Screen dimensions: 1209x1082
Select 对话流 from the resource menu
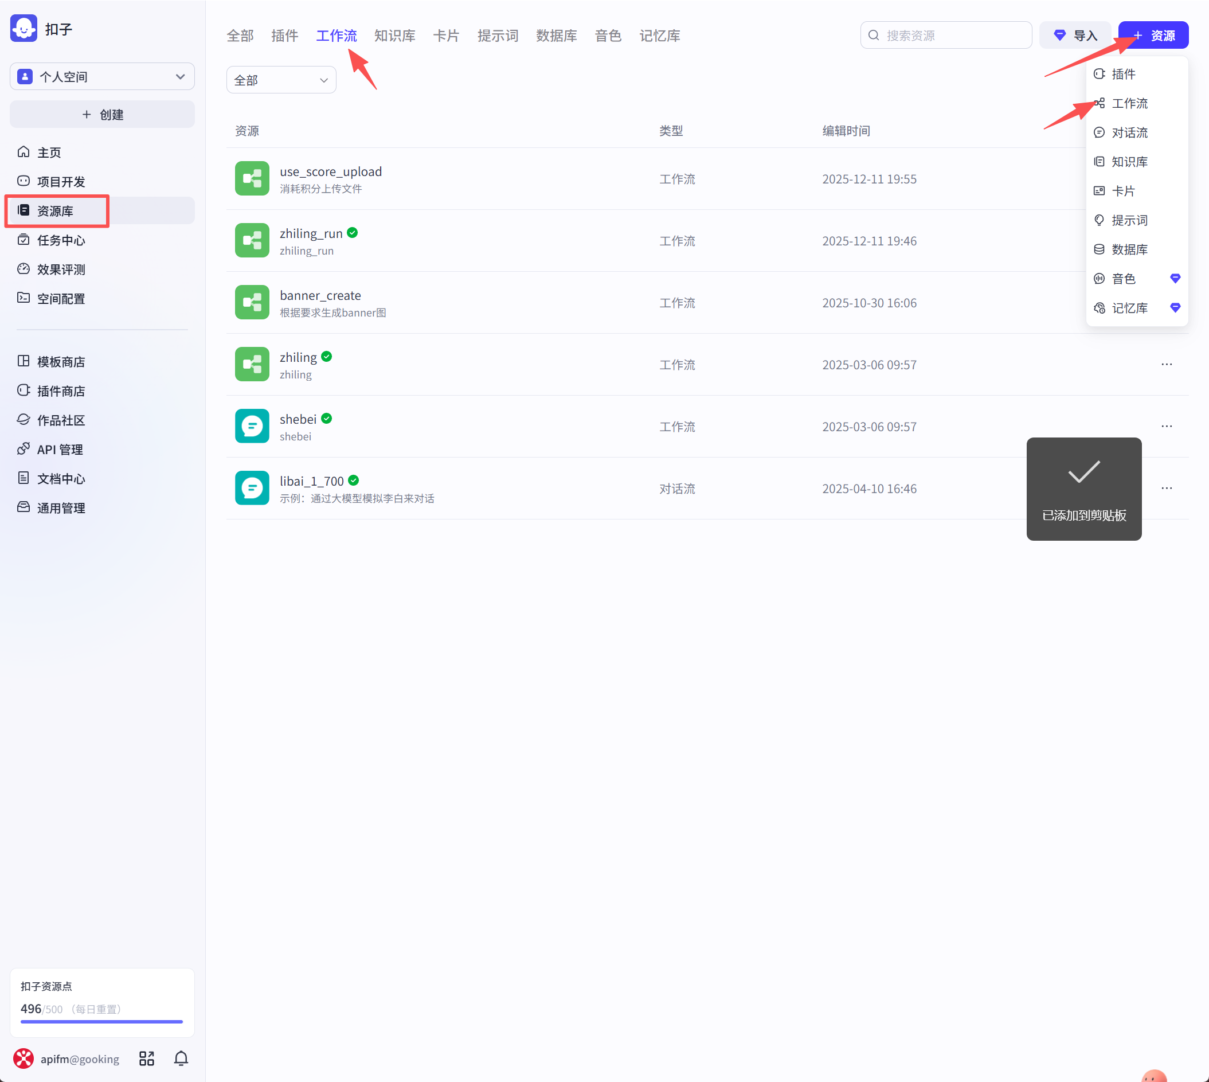(x=1129, y=132)
